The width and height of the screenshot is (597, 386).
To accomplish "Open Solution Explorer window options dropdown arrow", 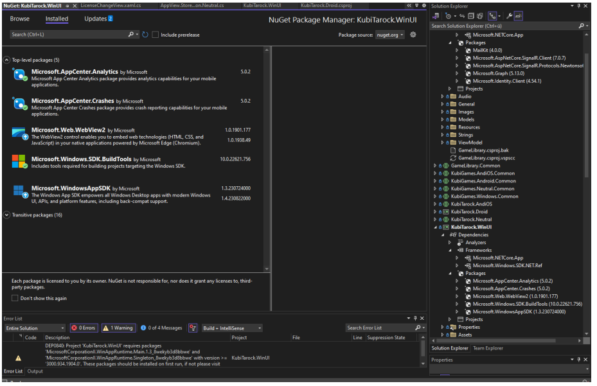I will coord(572,6).
